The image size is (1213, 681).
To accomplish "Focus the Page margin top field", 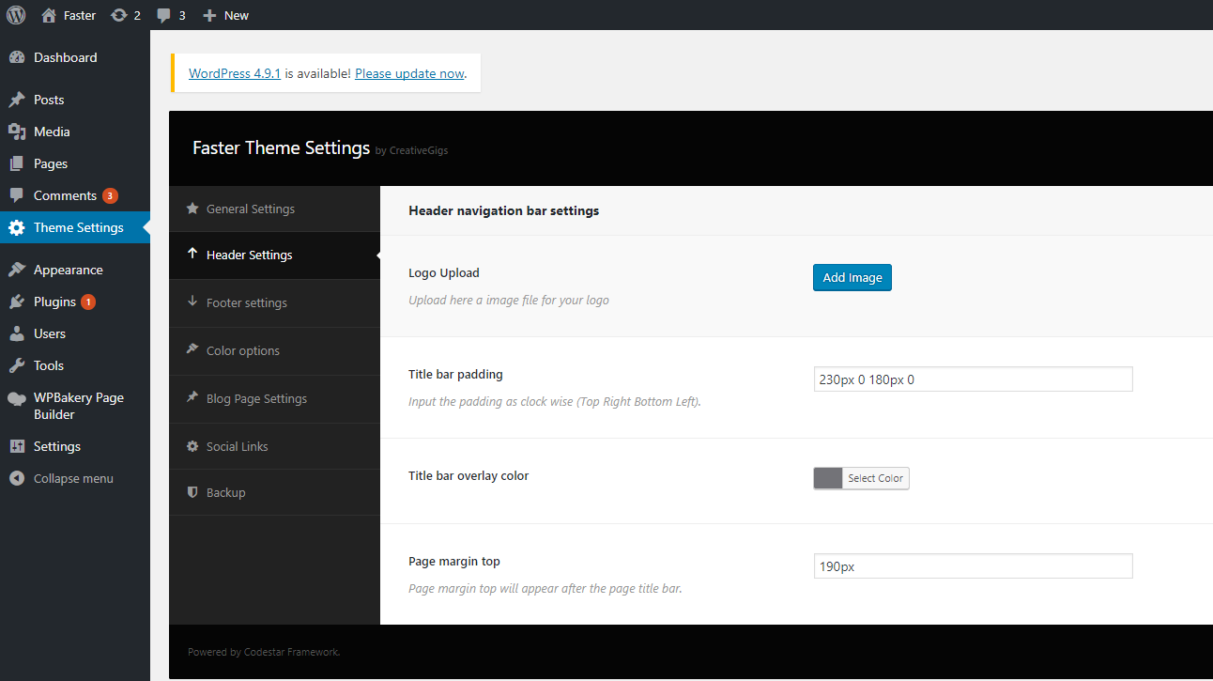I will (x=973, y=566).
